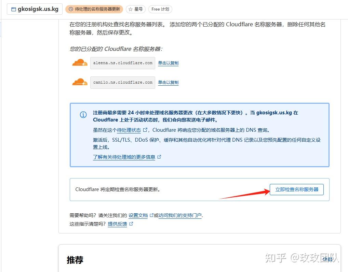Click the external link icon after 了解有关待处理域的更多信息
348x272 pixels.
(x=159, y=157)
